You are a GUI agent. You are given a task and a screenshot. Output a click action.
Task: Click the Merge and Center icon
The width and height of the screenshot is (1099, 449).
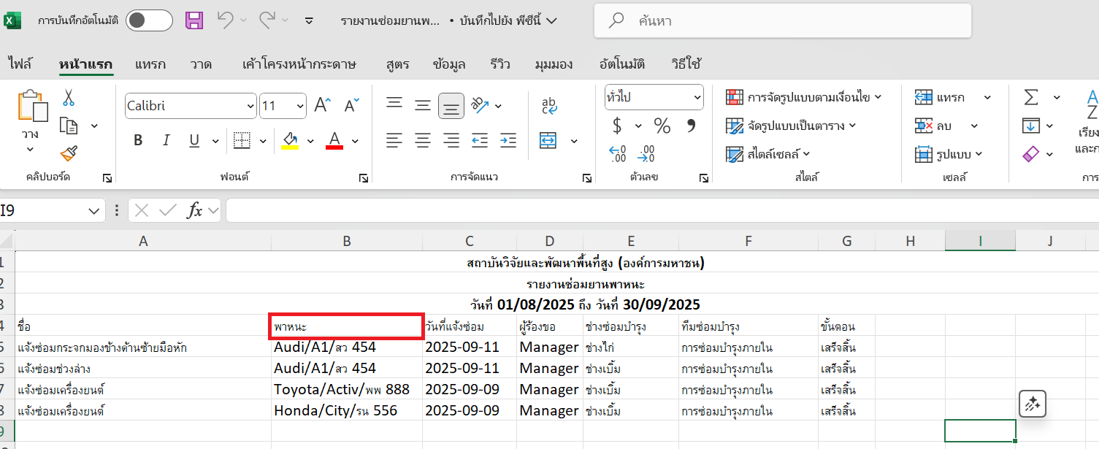click(x=548, y=140)
